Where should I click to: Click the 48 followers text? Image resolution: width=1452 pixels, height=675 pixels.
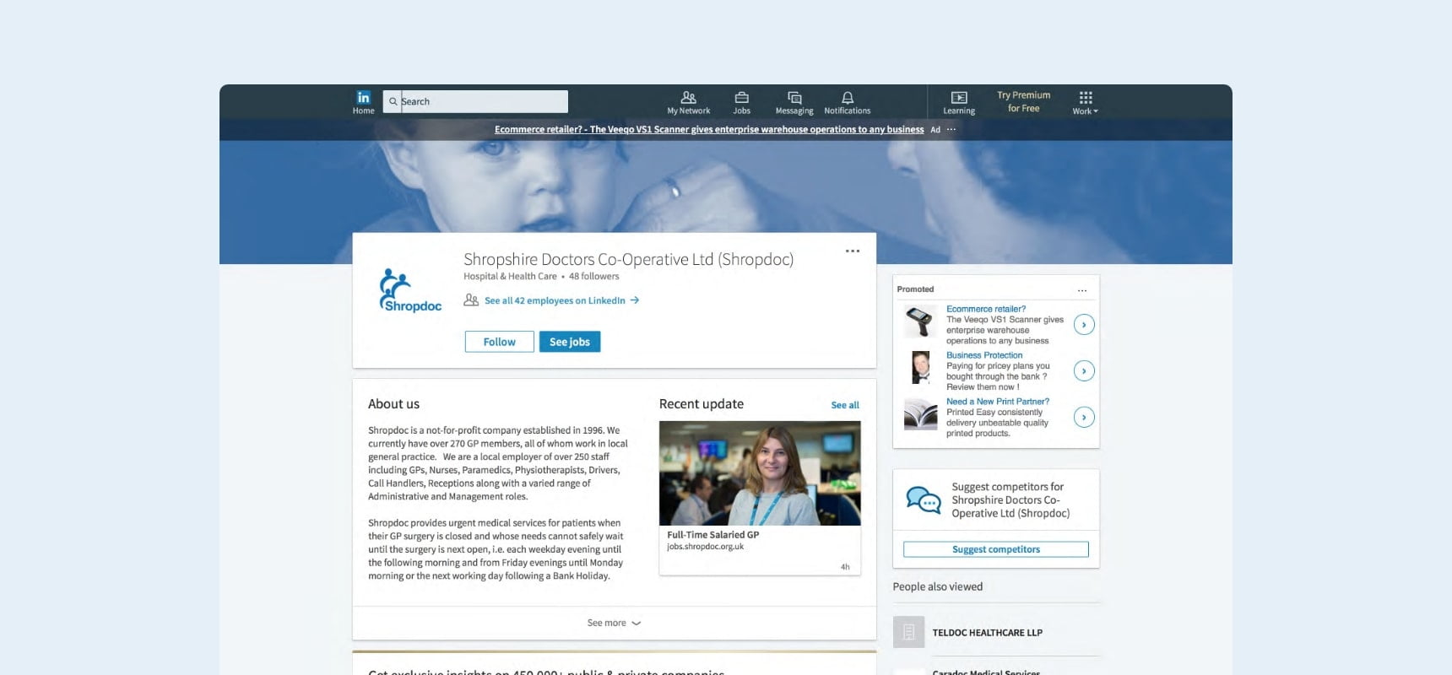click(593, 276)
